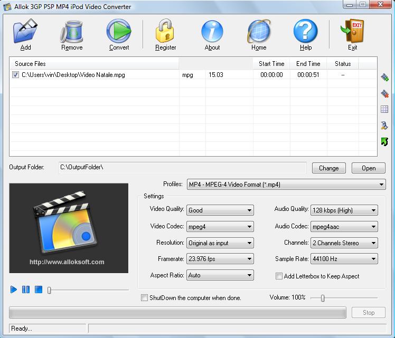The image size is (395, 338).
Task: Open the About info icon
Action: pyautogui.click(x=212, y=31)
